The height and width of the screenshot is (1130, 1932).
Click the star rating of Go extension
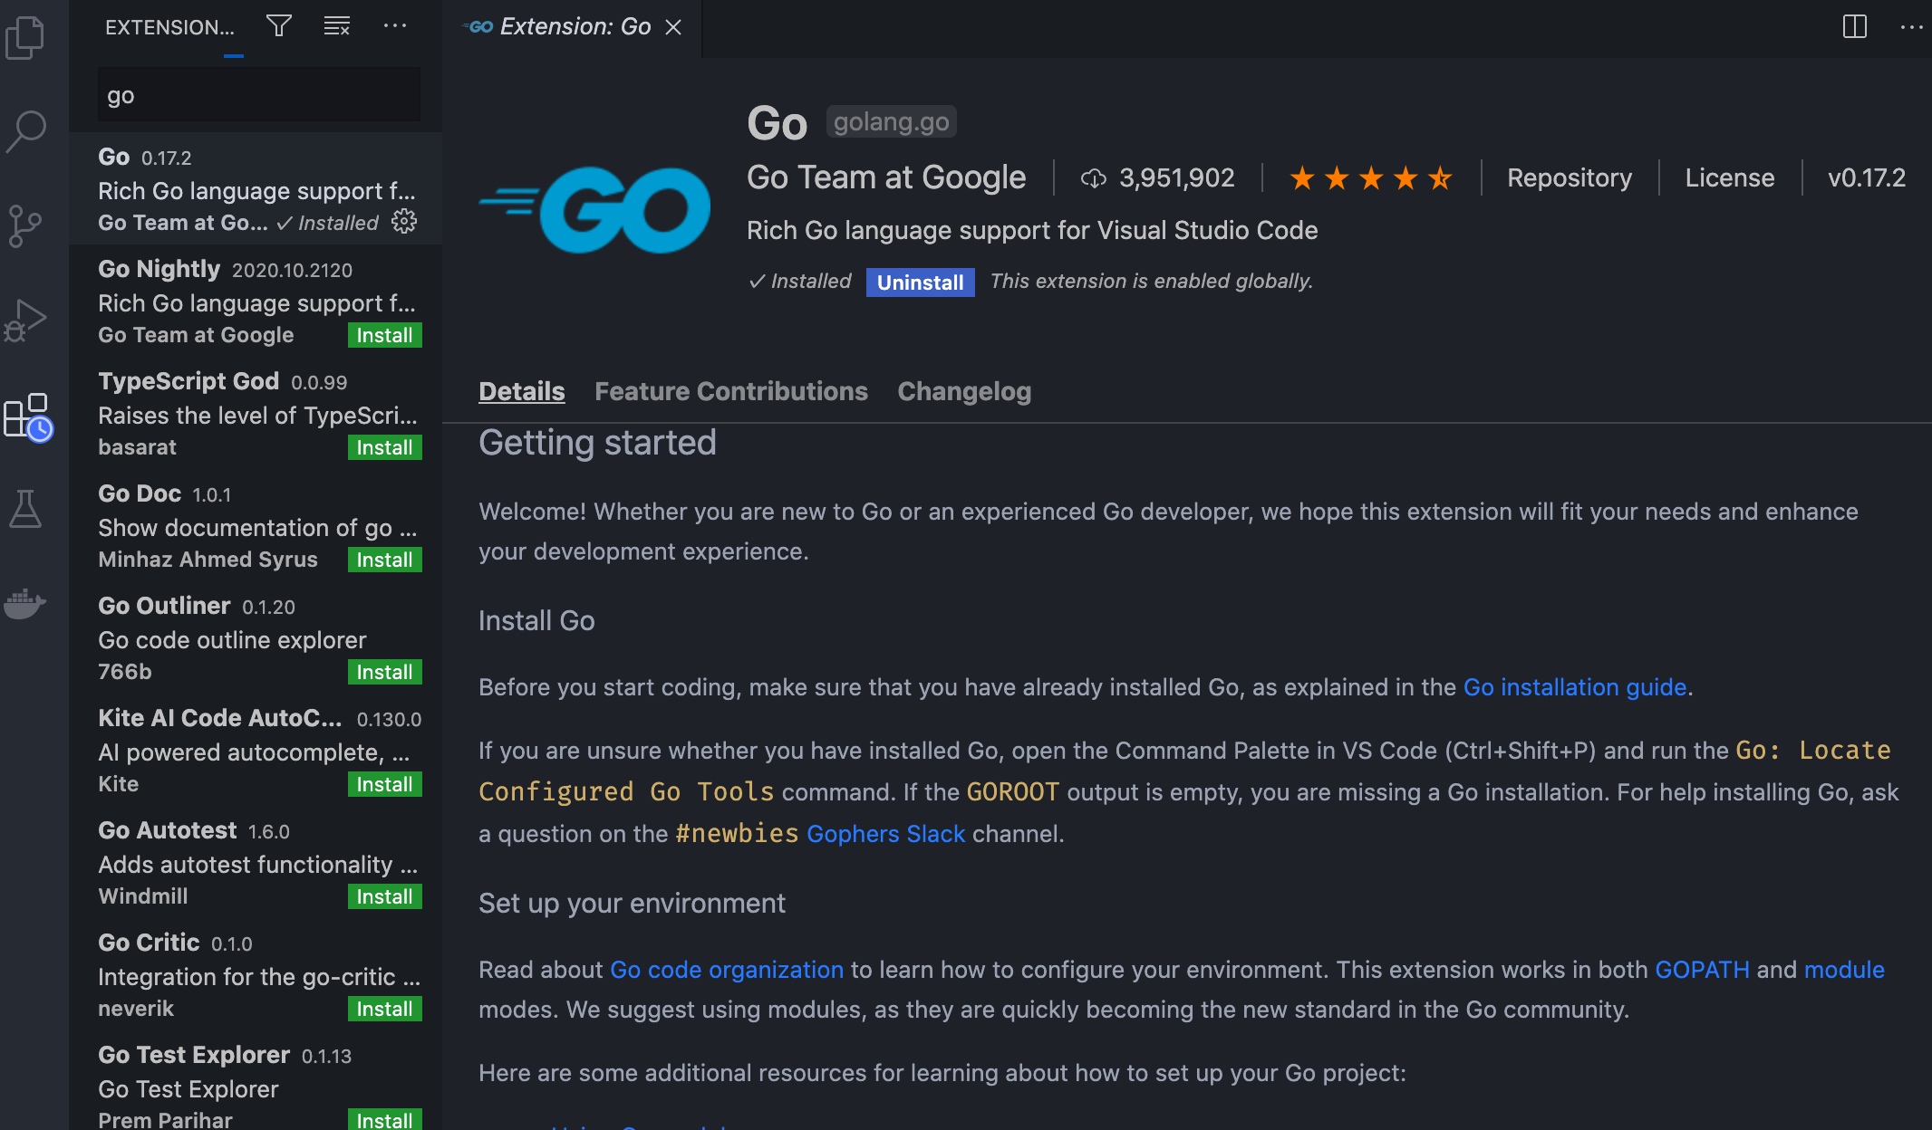coord(1370,178)
